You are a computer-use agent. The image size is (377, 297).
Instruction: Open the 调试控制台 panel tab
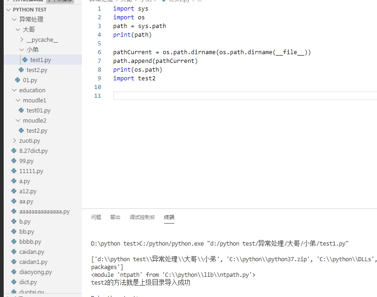(142, 217)
